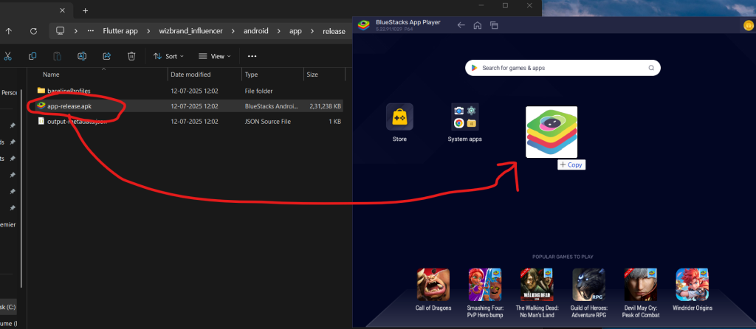Click the File folder type cell
Viewport: 756px width, 329px height.
[259, 91]
